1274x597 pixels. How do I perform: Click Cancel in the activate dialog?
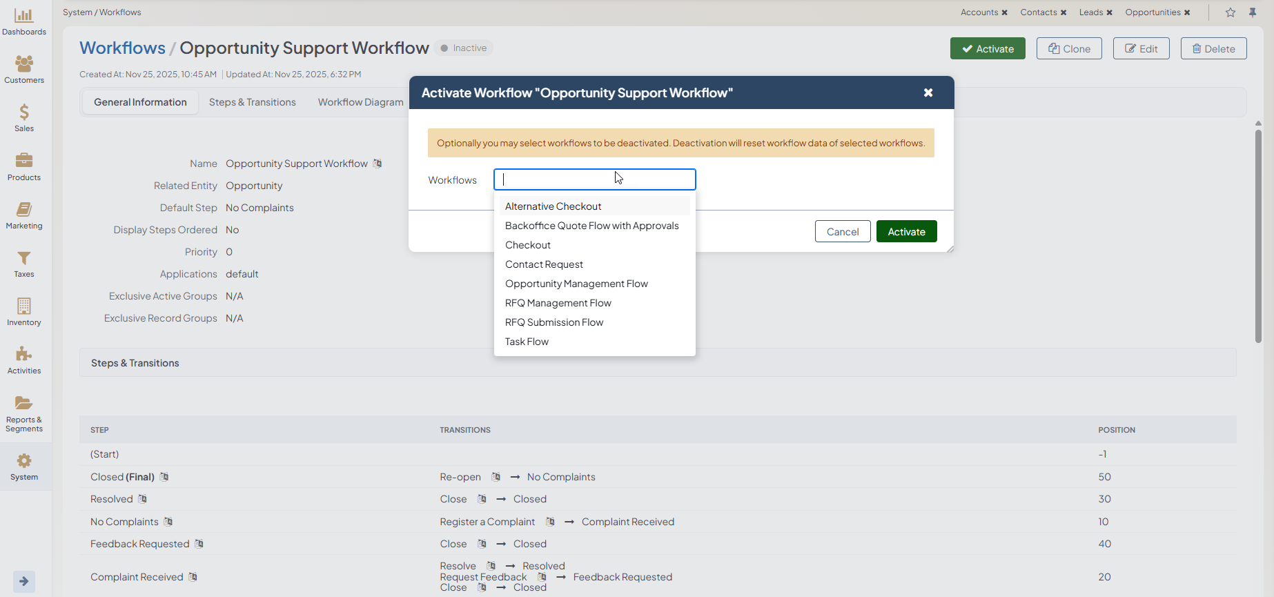(x=843, y=232)
